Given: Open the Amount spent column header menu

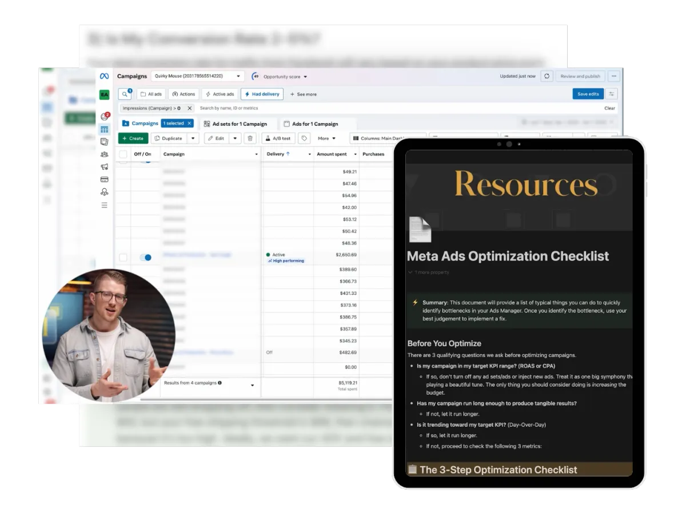Looking at the screenshot, I should coord(356,154).
